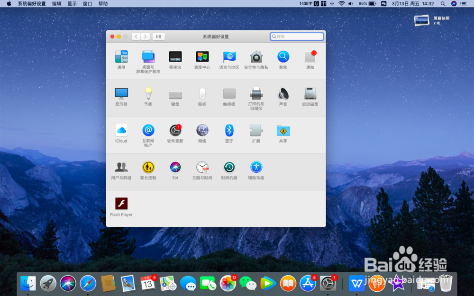Open 软件更新 (Software Update) preferences
Screen dimensions: 474x296
tap(175, 134)
